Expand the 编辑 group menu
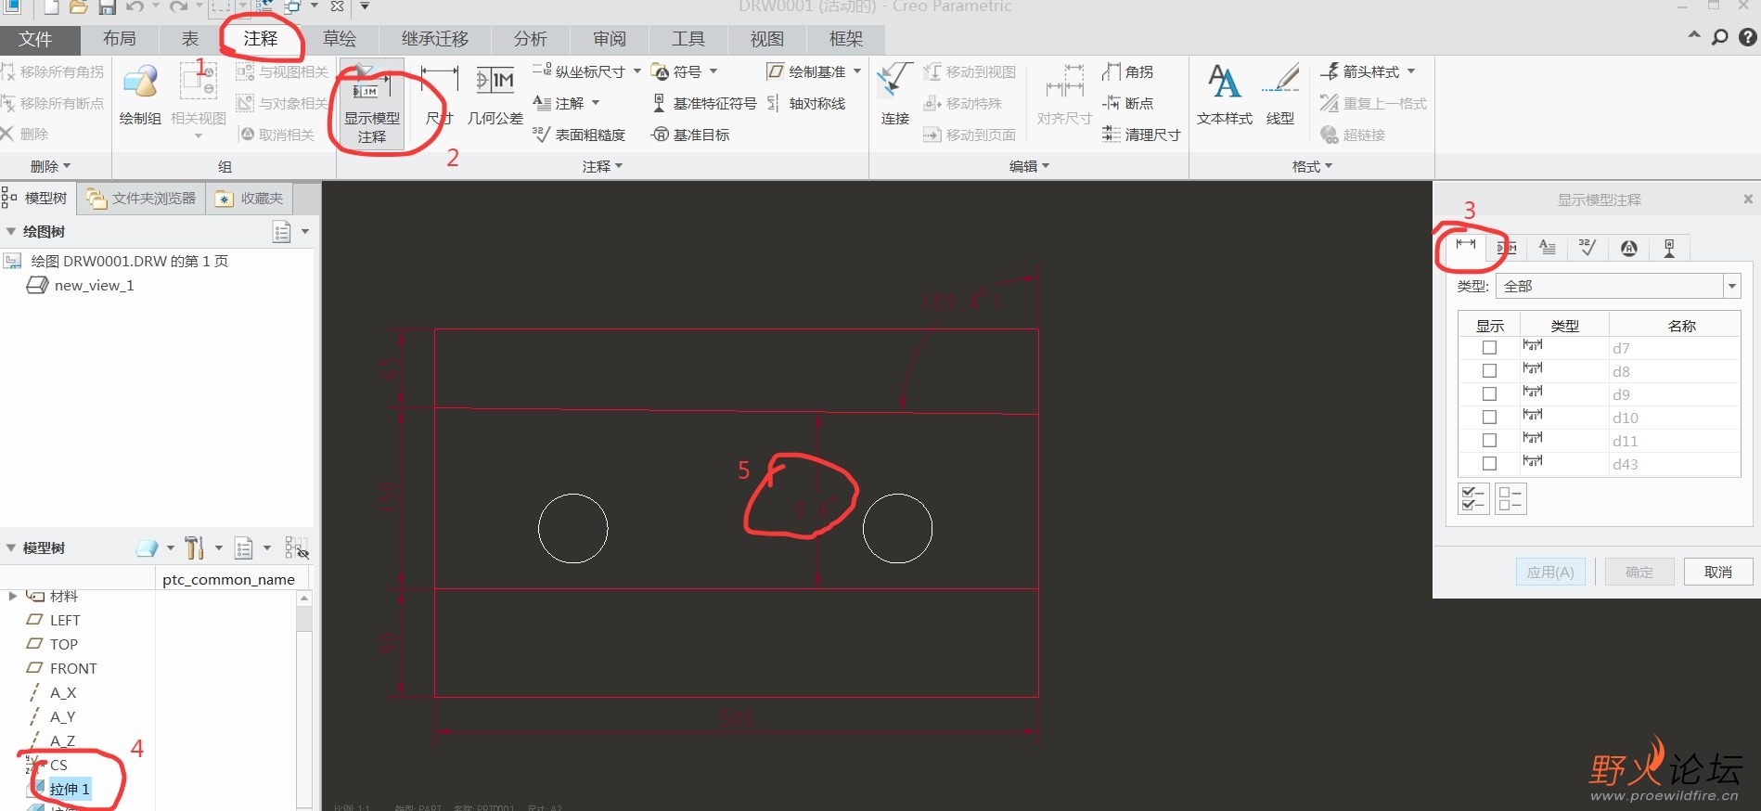 (1029, 166)
